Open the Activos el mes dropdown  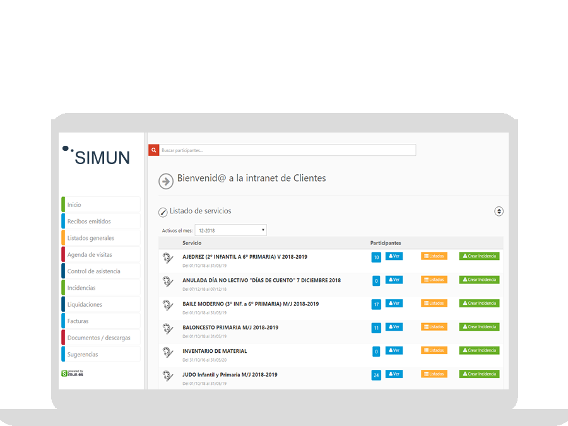pos(230,230)
